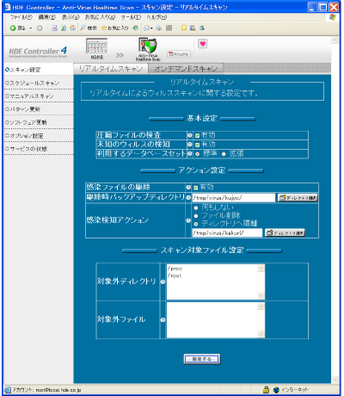Open the 表示 (View) menu
The height and width of the screenshot is (396, 344).
click(71, 17)
